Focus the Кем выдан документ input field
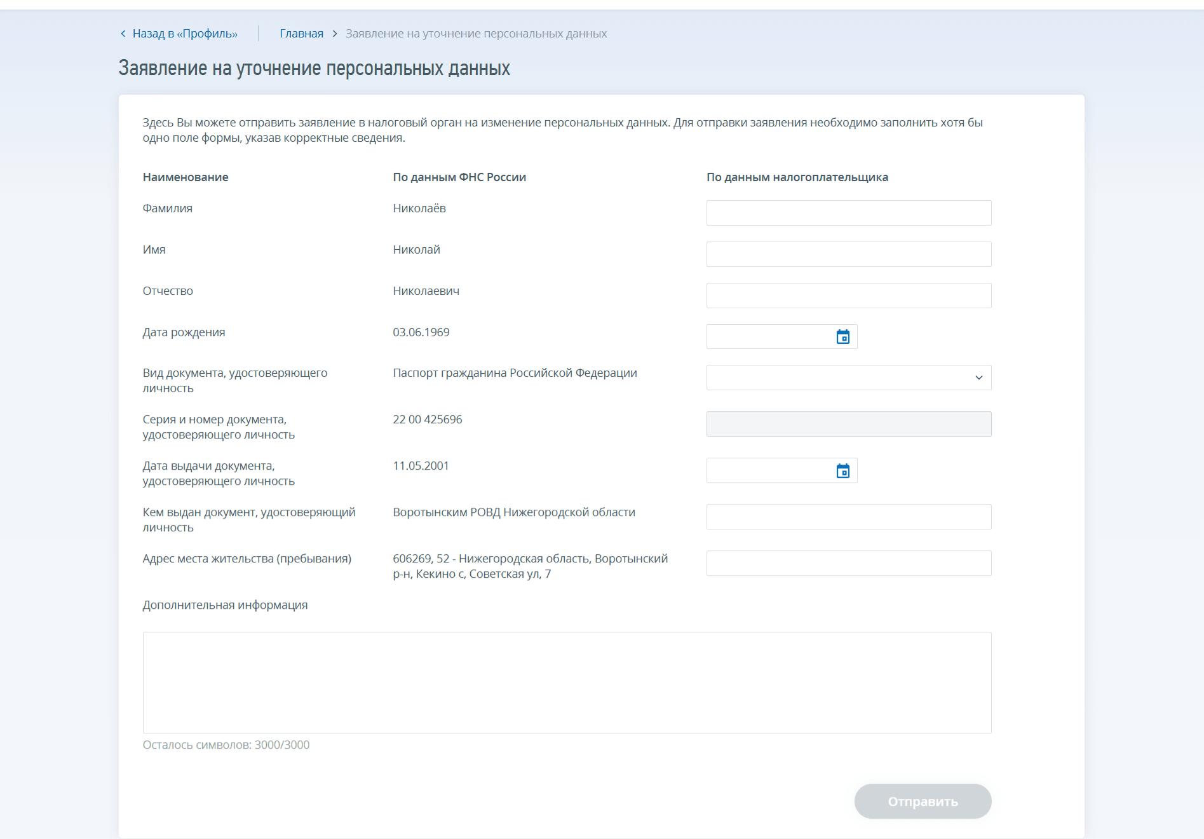Viewport: 1204px width, 839px height. pos(849,517)
